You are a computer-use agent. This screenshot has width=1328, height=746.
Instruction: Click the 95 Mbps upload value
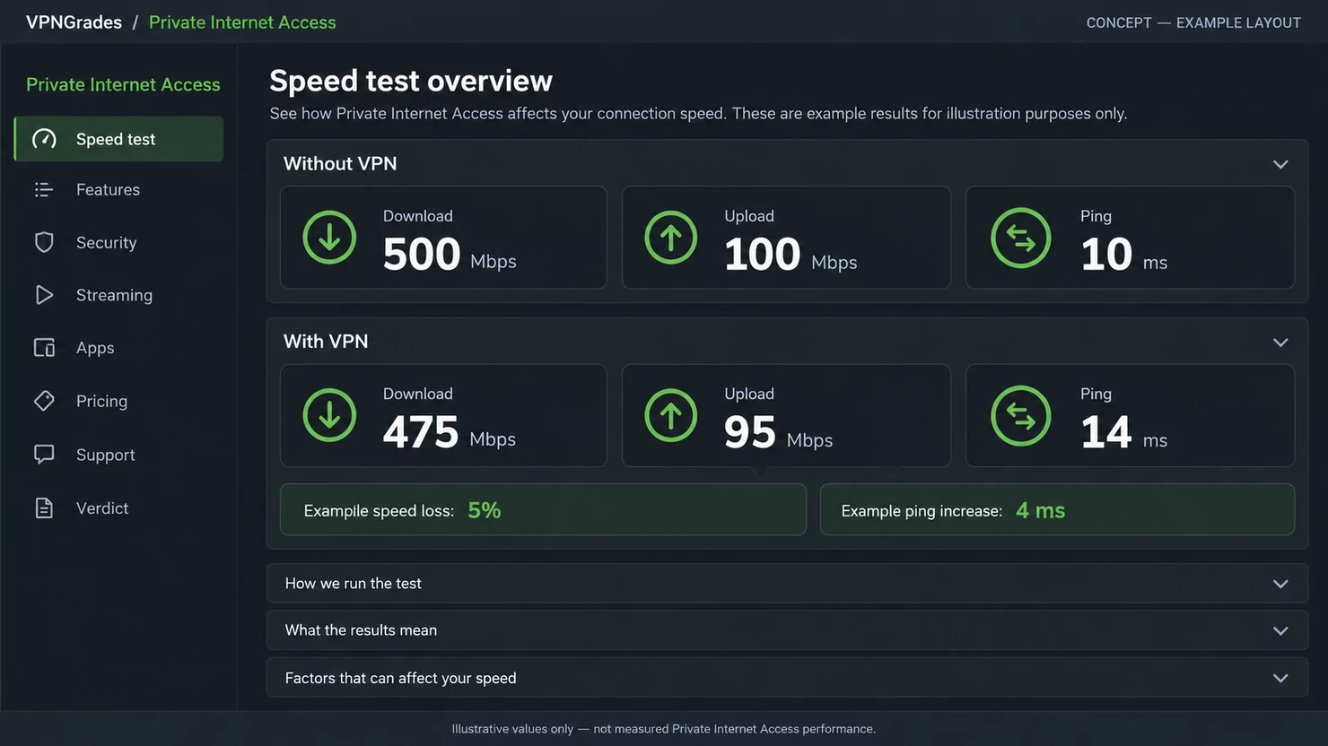(778, 432)
